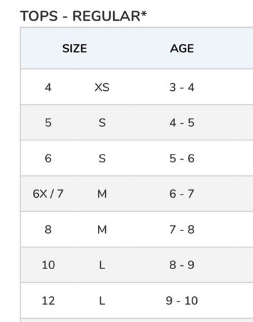Select age range 7 - 8

[182, 229]
